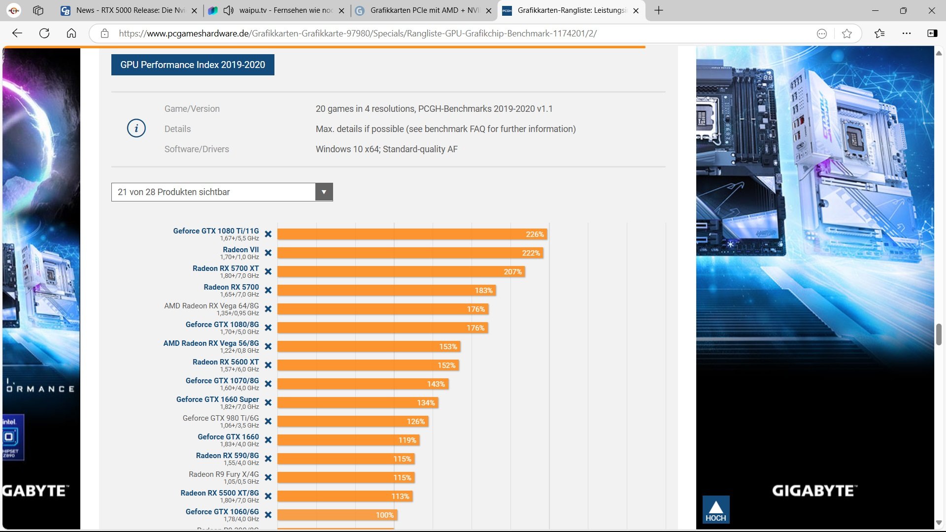This screenshot has height=532, width=946.
Task: Remove Geforce GTX 1660 Super from chart
Action: coord(268,403)
